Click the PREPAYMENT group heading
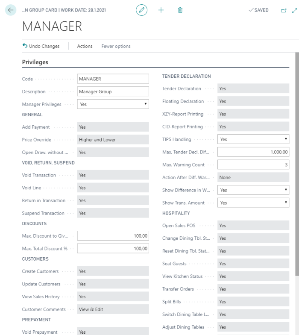This screenshot has height=335, width=299. 36,320
